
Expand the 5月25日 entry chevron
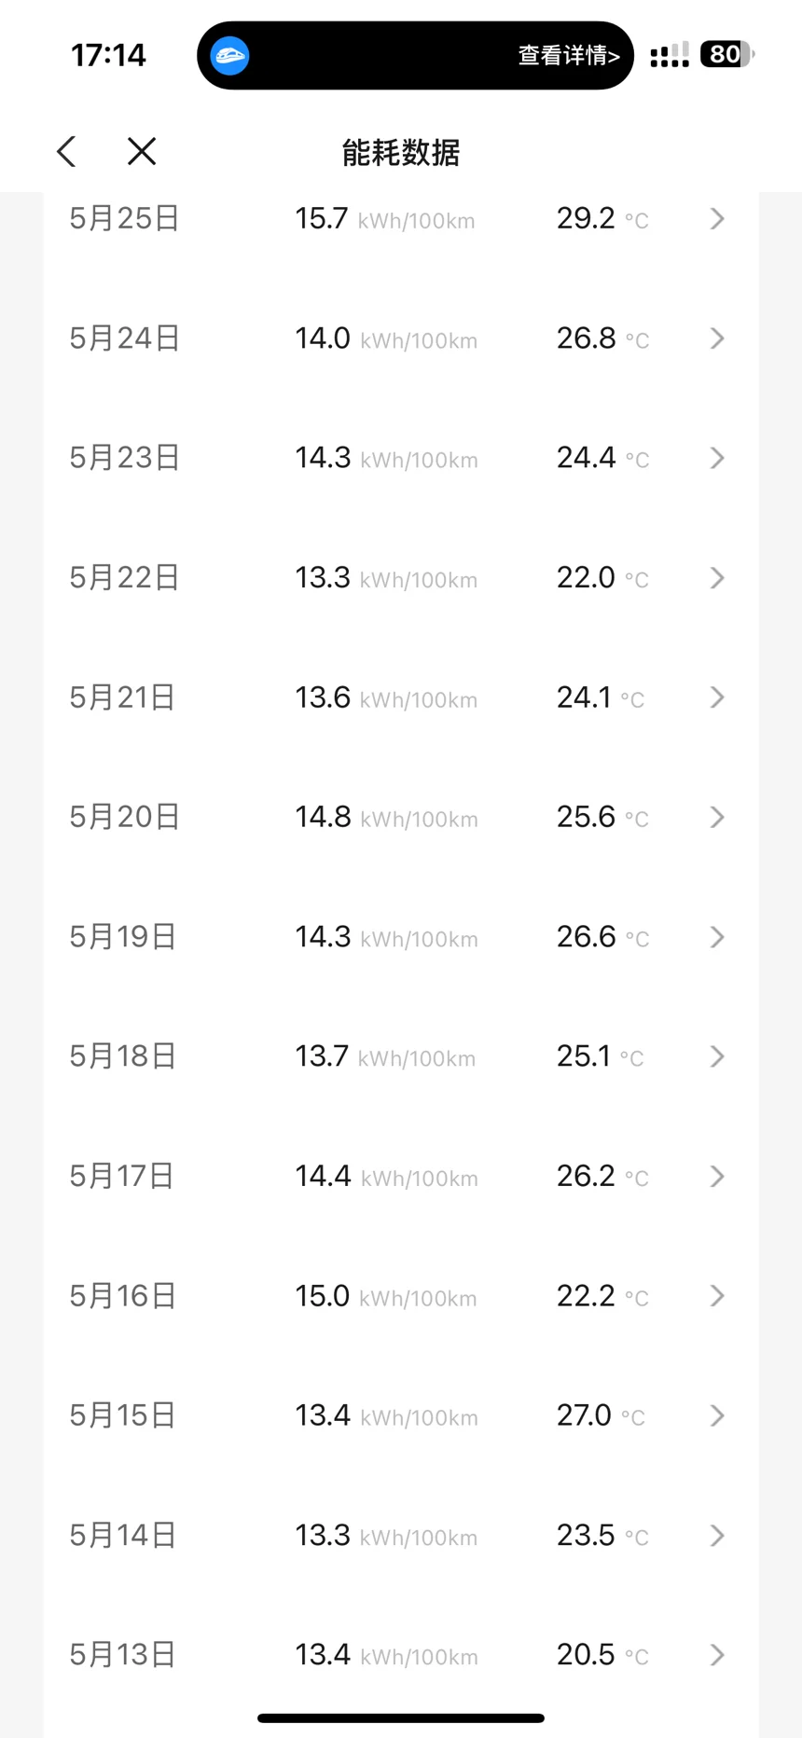tap(717, 219)
